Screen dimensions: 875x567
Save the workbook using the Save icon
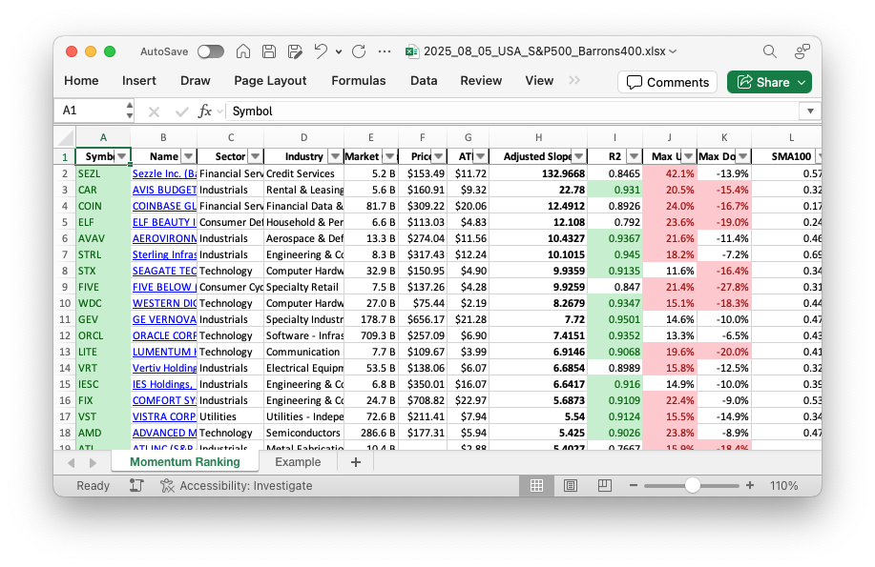click(x=269, y=51)
